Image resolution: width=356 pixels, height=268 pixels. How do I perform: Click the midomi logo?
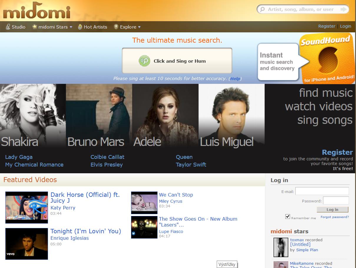tap(37, 11)
